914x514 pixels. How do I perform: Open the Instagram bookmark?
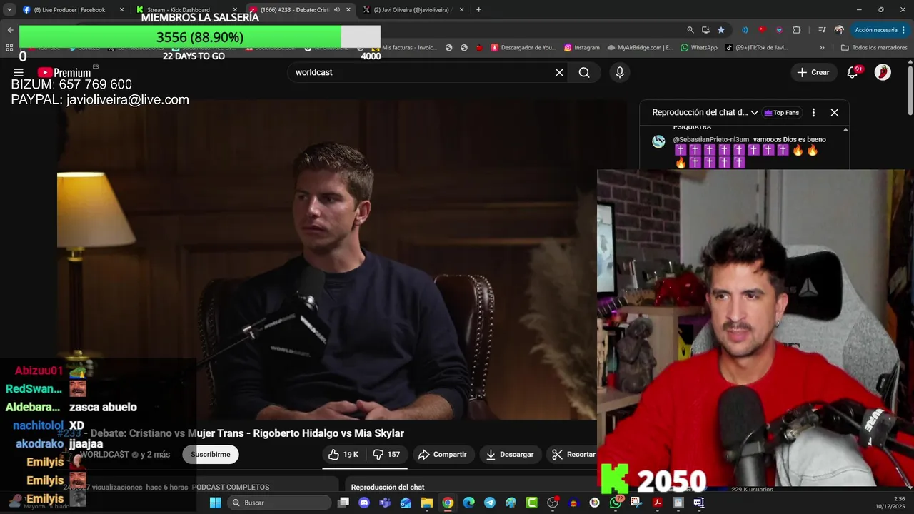(582, 48)
